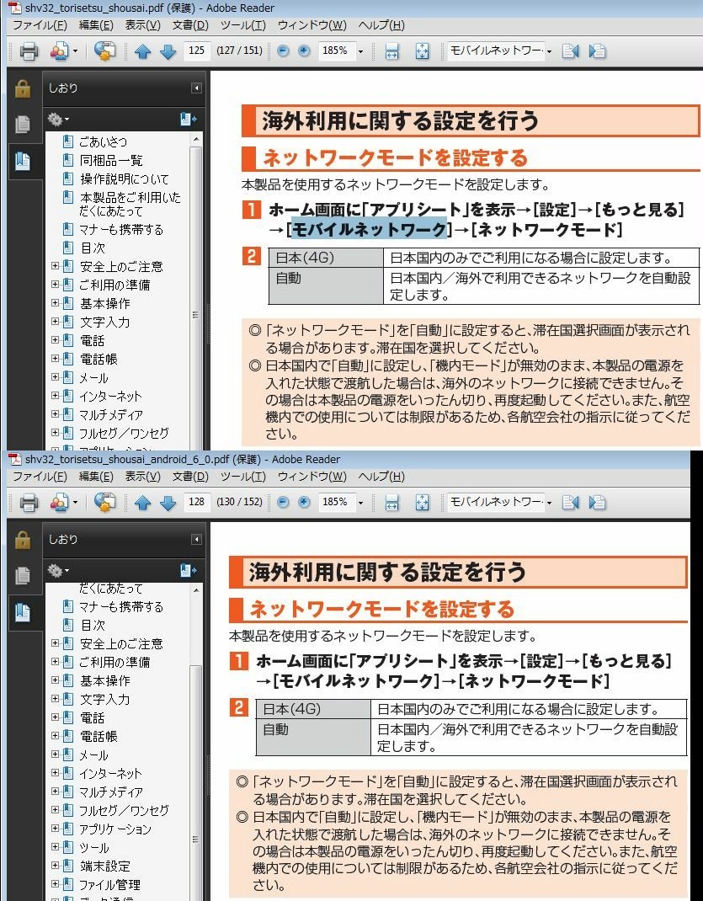Click the bookmarks scrollbar thumb in the top window
Image resolution: width=703 pixels, height=901 pixels.
(195, 315)
